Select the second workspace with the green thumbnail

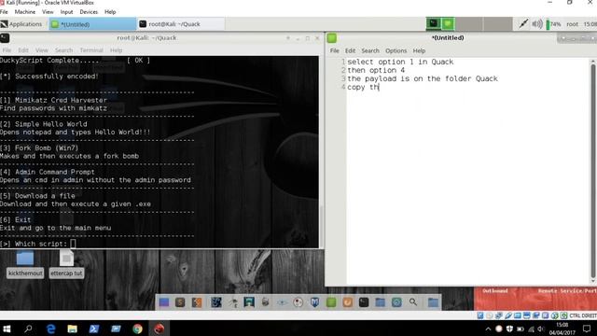[448, 23]
